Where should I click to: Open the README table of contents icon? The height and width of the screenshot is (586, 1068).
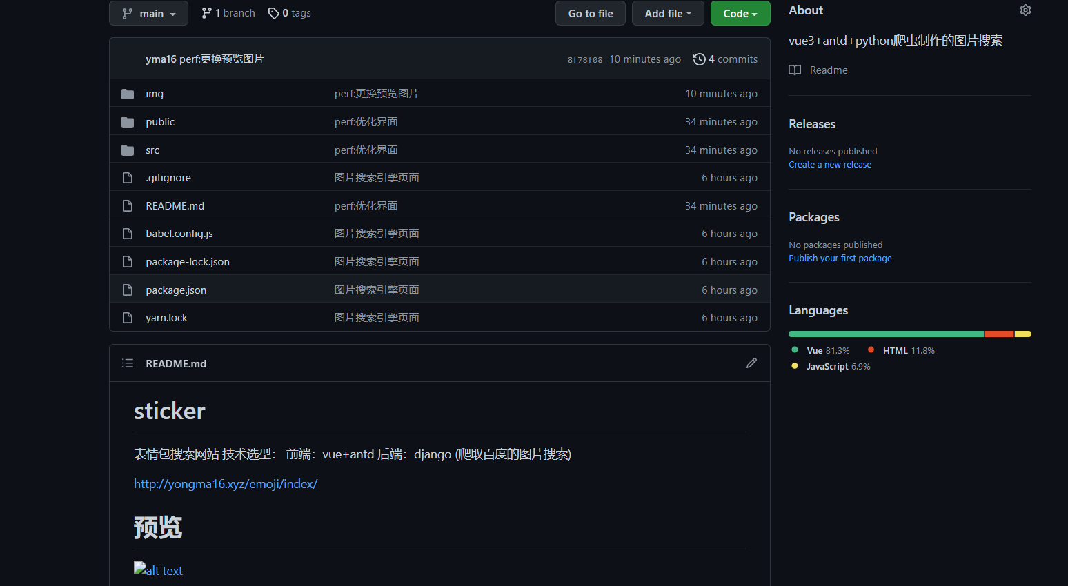tap(128, 363)
